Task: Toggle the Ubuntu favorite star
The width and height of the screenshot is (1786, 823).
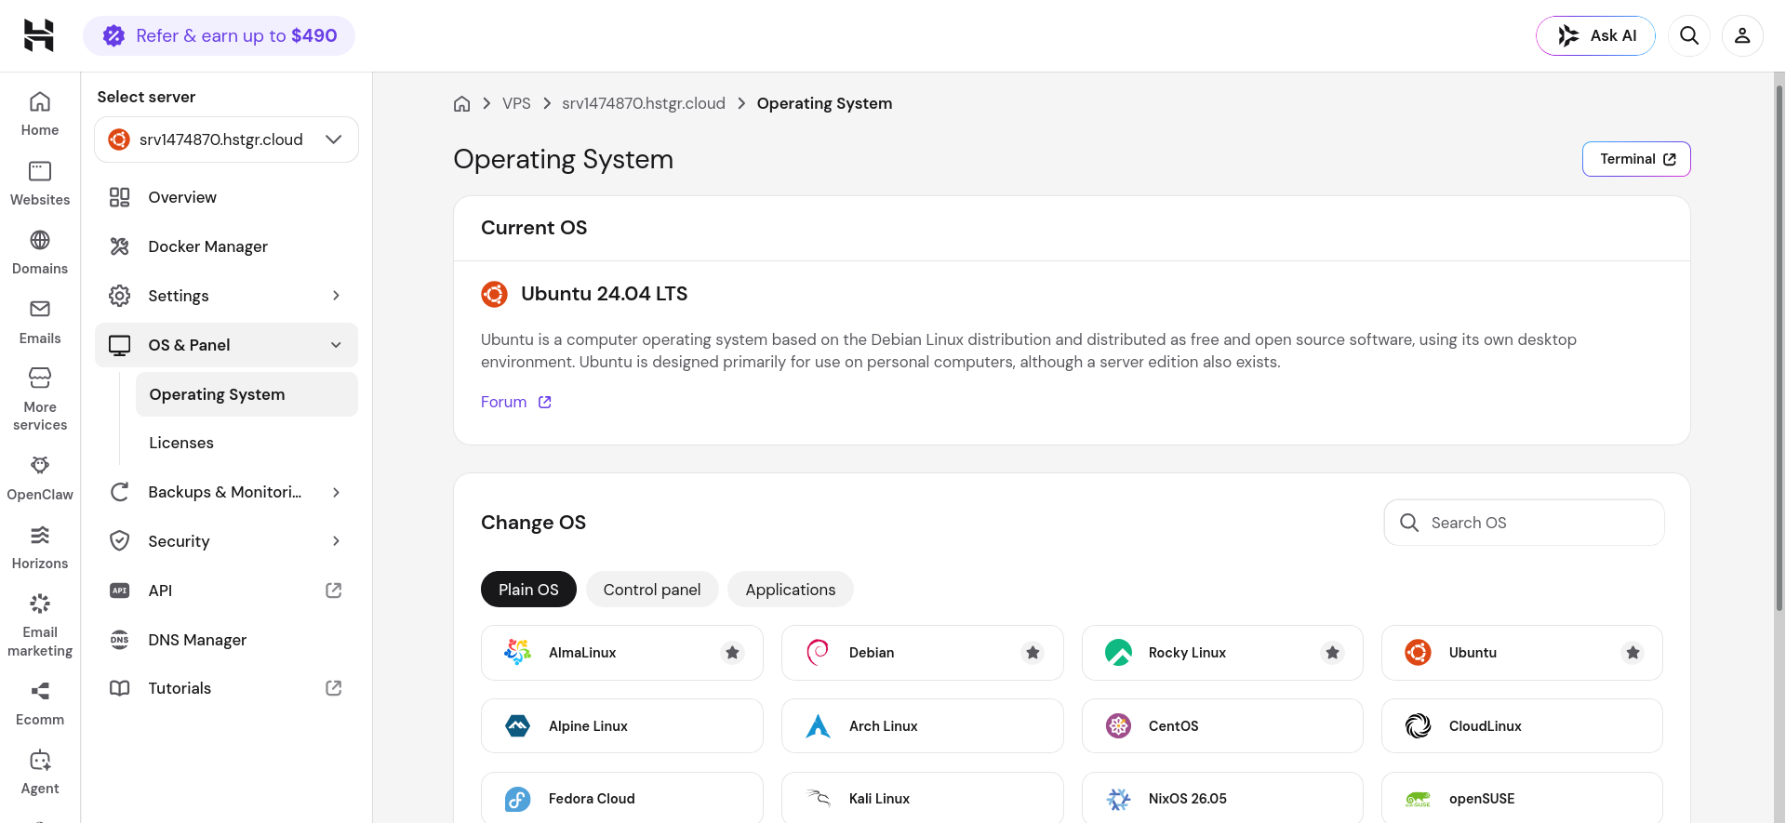Action: tap(1633, 653)
